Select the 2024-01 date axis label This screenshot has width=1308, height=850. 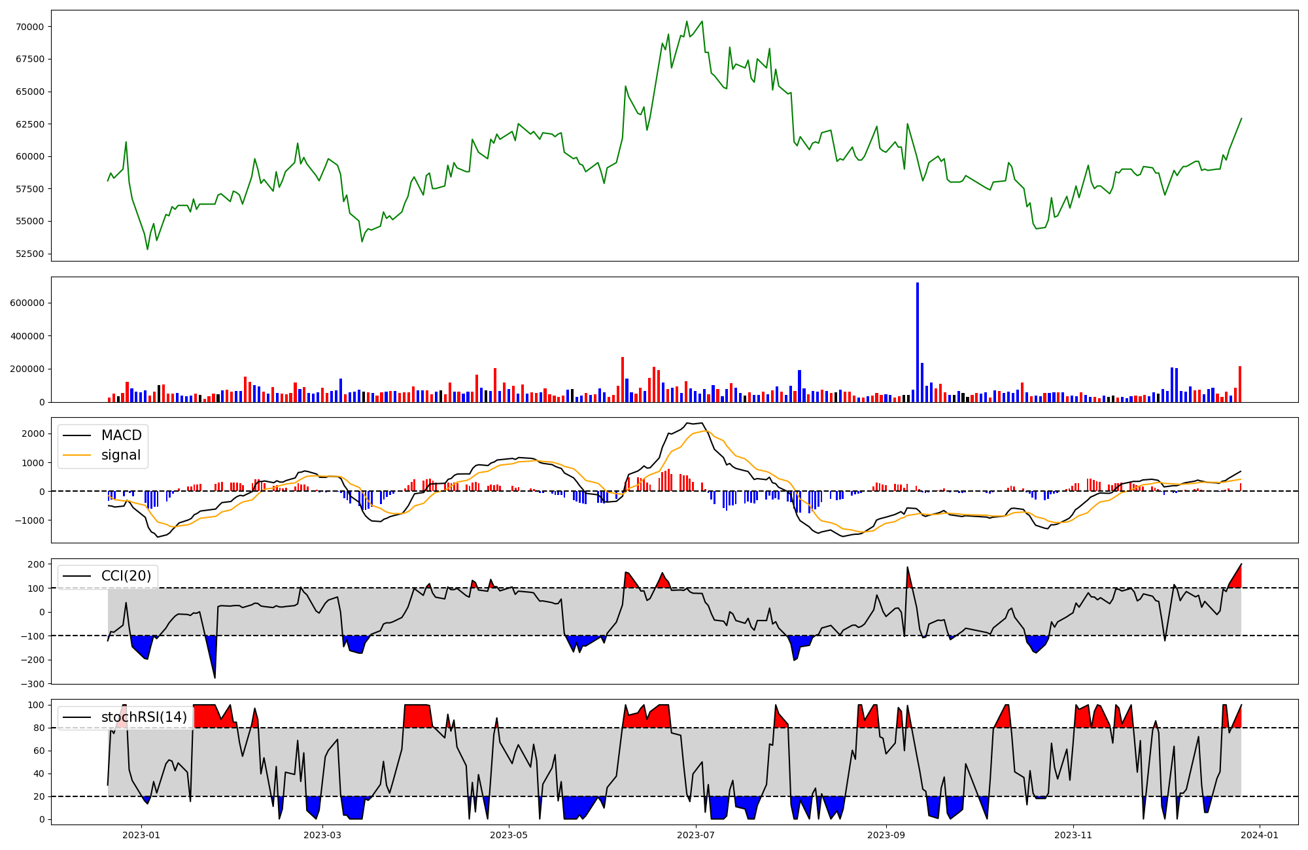1260,835
